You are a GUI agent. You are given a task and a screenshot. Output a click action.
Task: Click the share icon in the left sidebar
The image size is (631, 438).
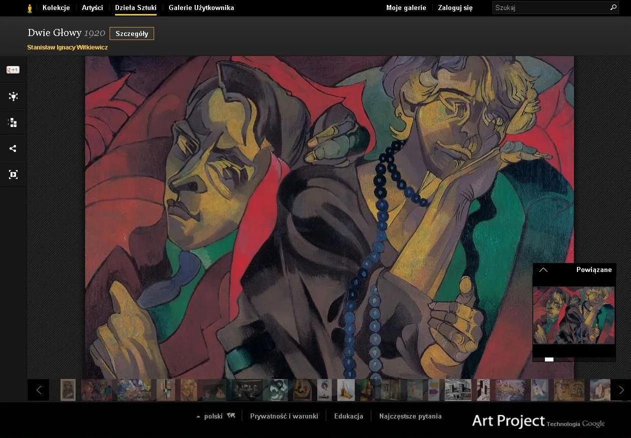point(13,148)
